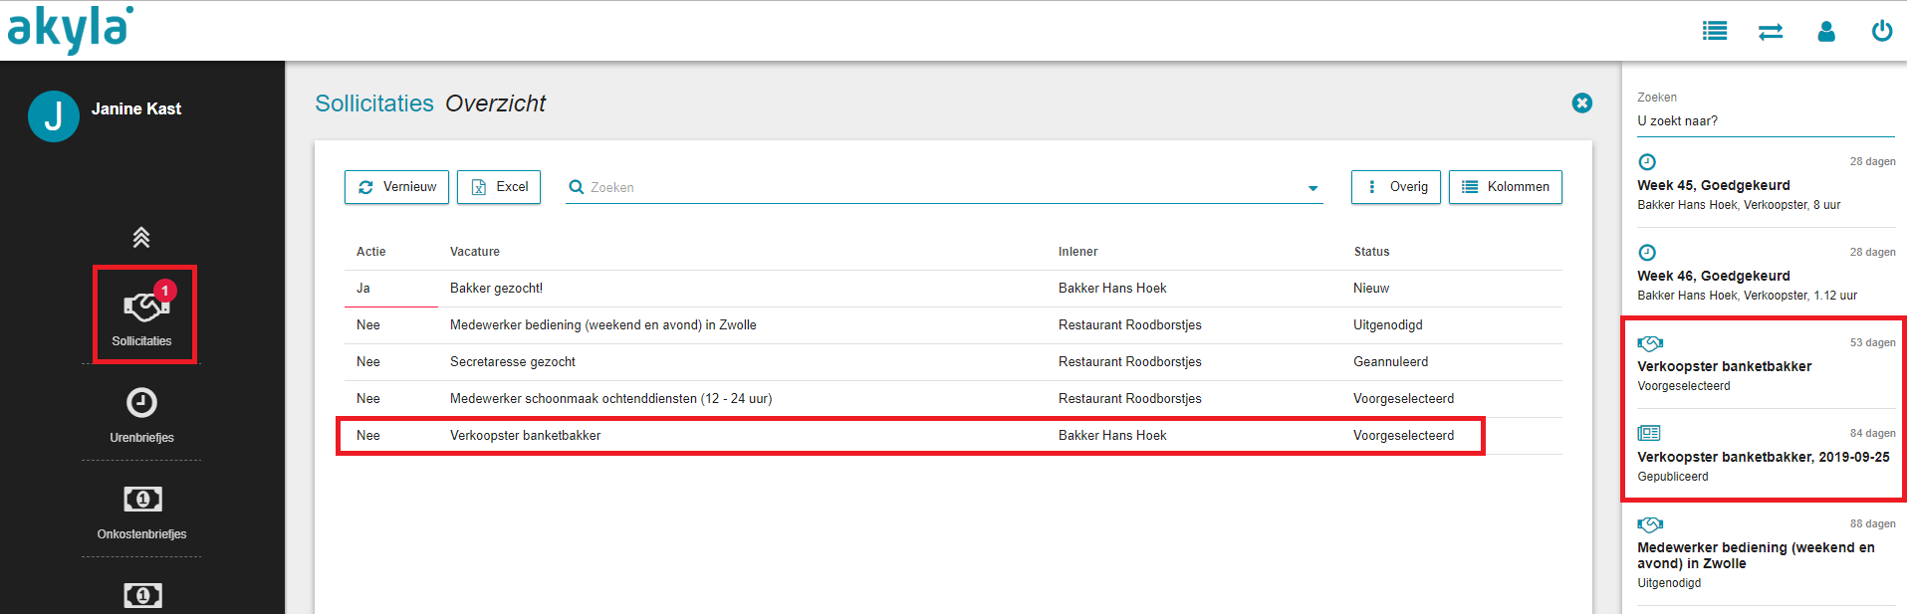This screenshot has height=614, width=1907.
Task: Select Medewerker schoonmaak ochtenddiensten row
Action: coord(953,399)
